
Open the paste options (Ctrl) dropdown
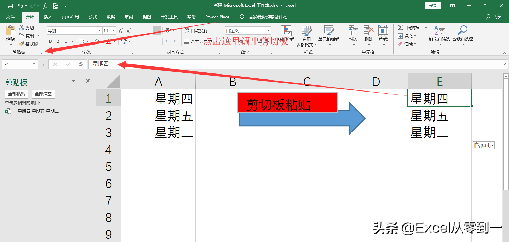point(484,145)
